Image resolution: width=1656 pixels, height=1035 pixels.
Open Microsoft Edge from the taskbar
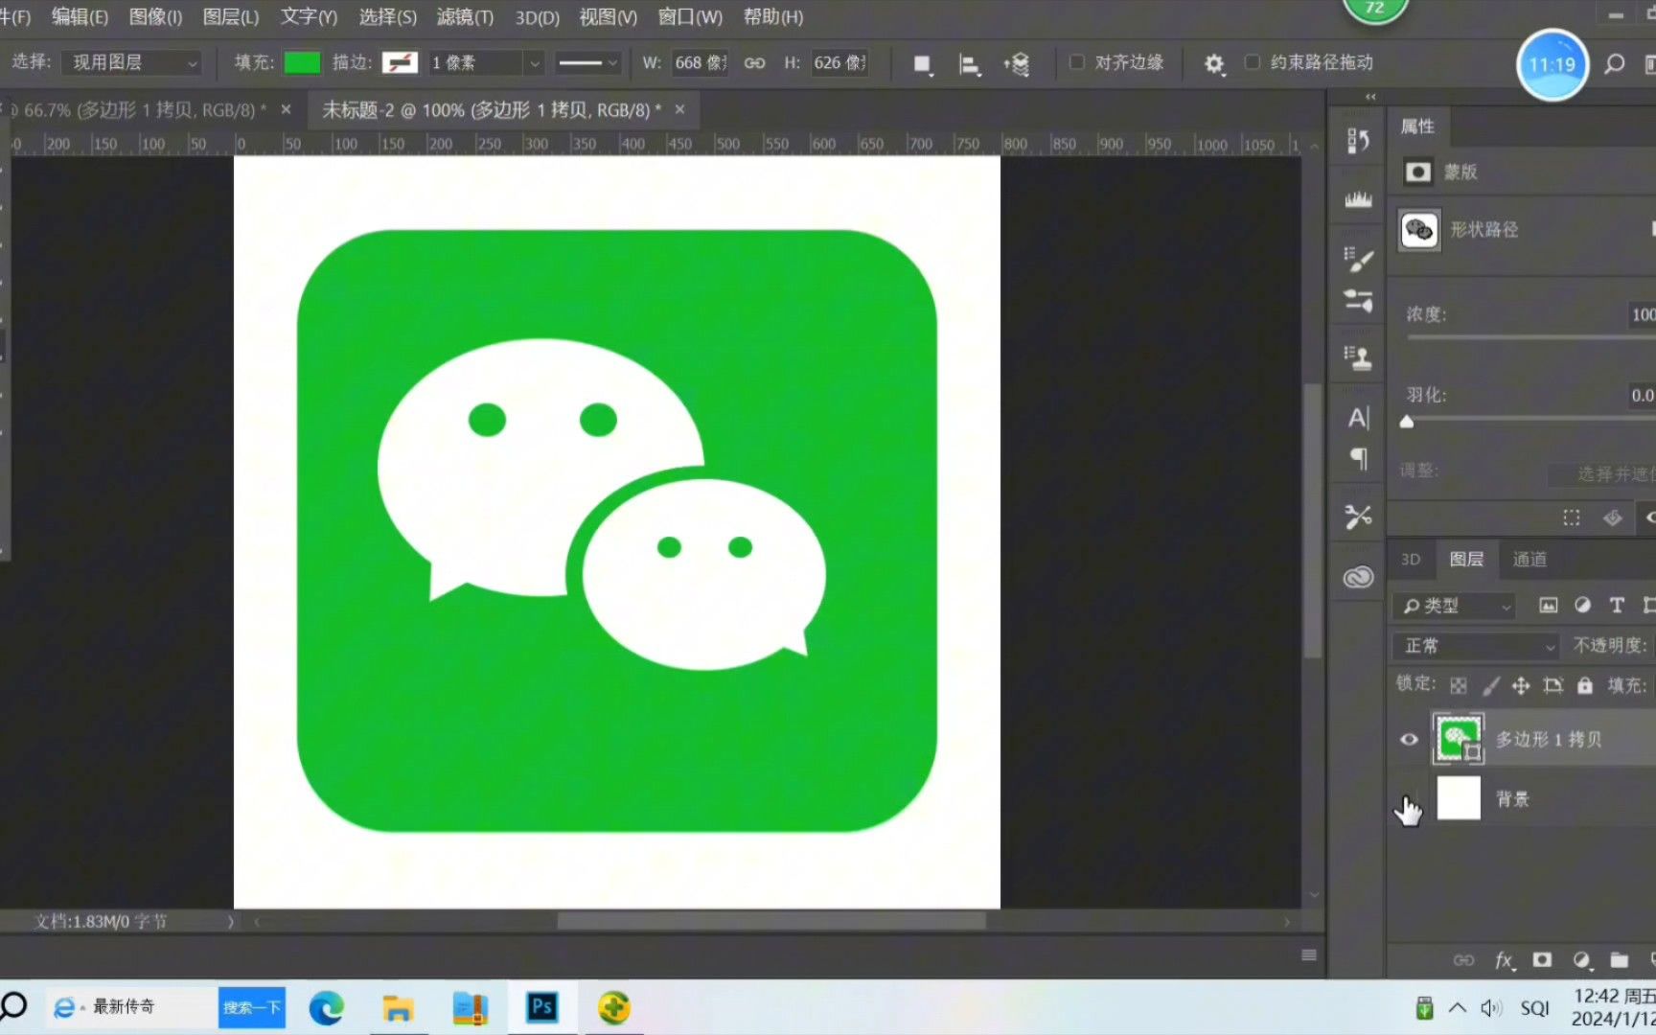(x=326, y=1008)
